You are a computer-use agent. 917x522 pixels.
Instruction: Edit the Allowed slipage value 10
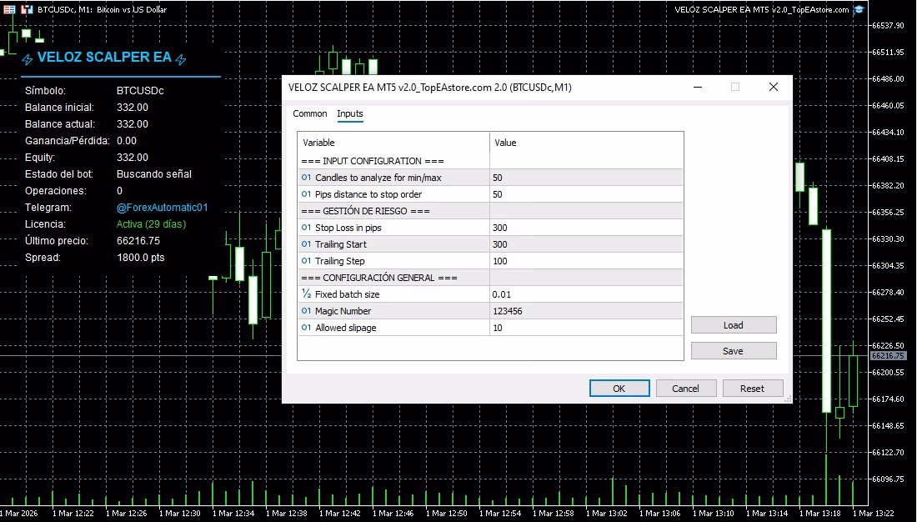pos(586,328)
